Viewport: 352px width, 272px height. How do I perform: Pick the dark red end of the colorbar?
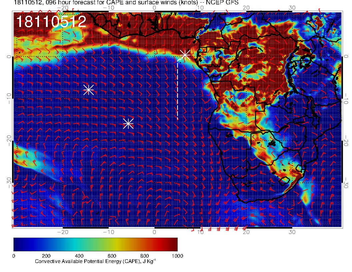[174, 244]
